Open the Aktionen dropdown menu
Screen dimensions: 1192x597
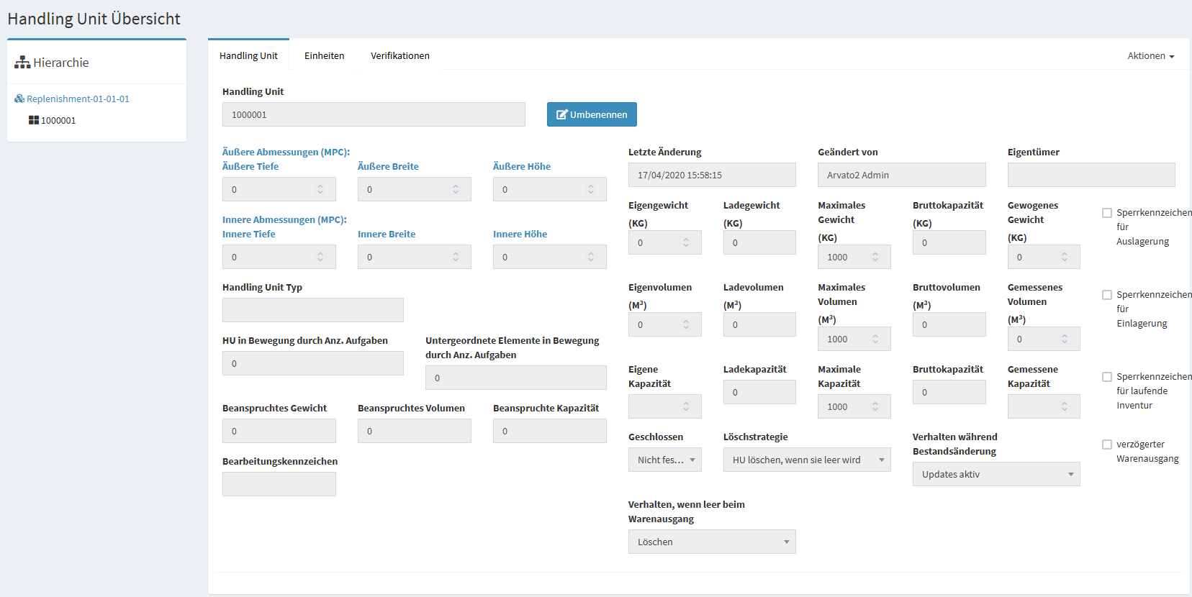pos(1151,55)
